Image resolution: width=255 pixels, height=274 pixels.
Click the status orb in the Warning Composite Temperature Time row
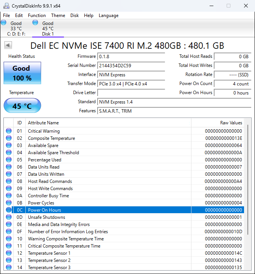tap(9, 238)
